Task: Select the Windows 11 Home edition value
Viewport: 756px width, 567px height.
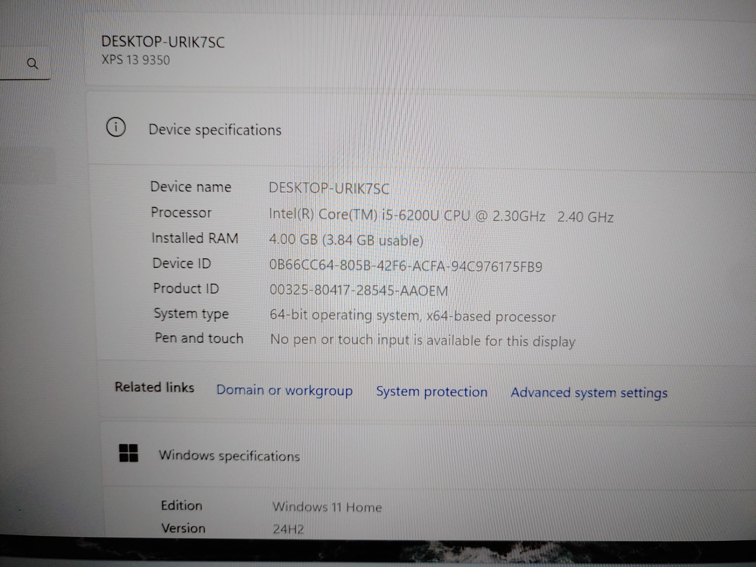Action: coord(327,507)
